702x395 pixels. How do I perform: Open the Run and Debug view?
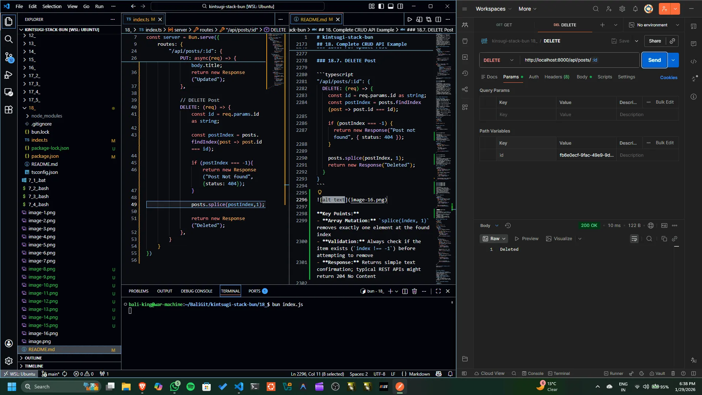(x=9, y=75)
